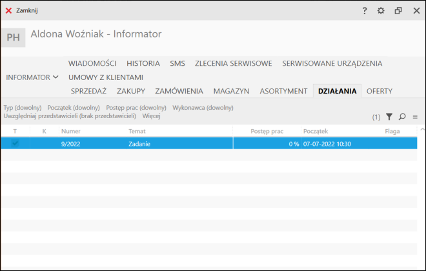The image size is (426, 271).
Task: Switch to the SPRZEDAŻ tab
Action: (88, 91)
